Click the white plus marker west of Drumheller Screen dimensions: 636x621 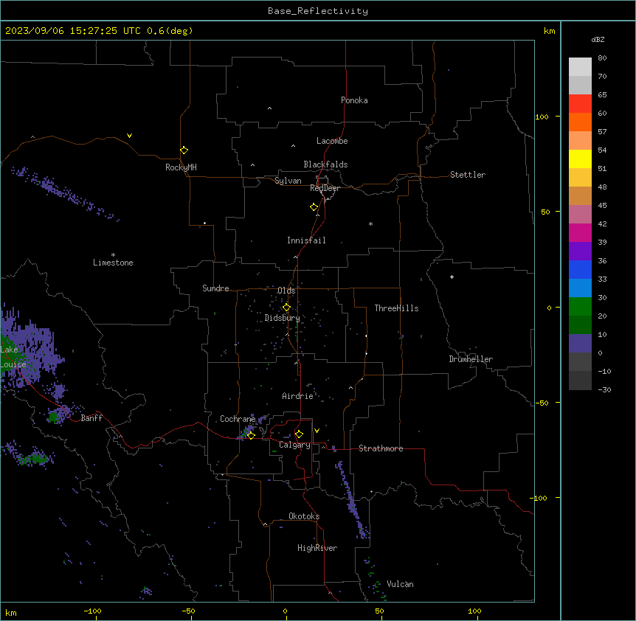[x=452, y=277]
